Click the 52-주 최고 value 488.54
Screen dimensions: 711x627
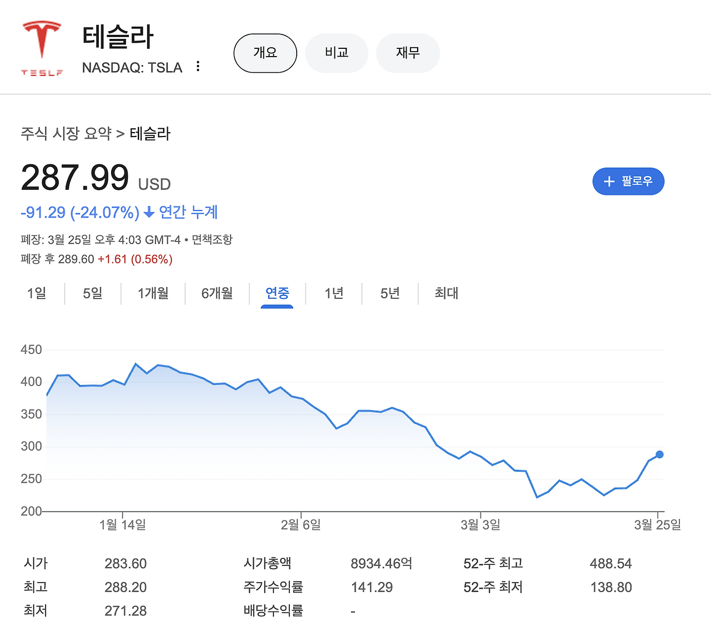pos(611,563)
